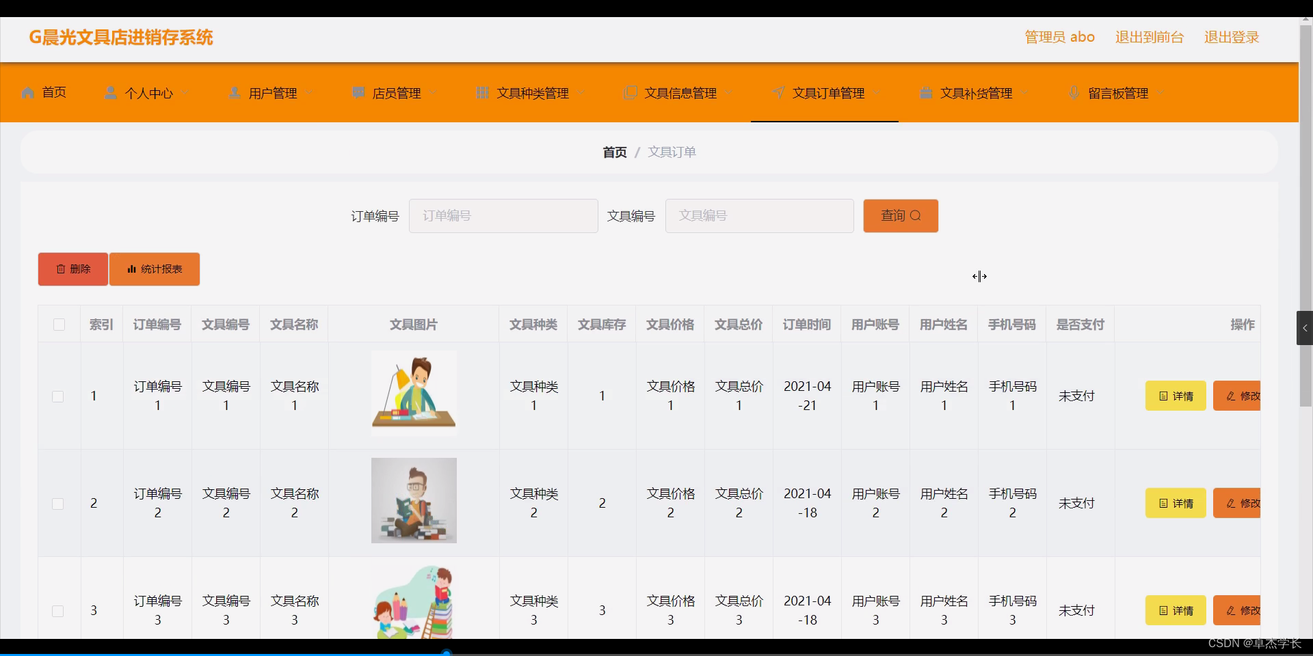Open 详情 for order row 2
The width and height of the screenshot is (1313, 656).
tap(1176, 504)
